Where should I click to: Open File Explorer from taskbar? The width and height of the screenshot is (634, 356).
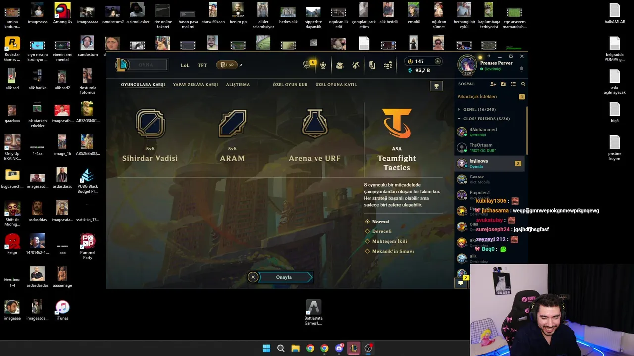(295, 348)
